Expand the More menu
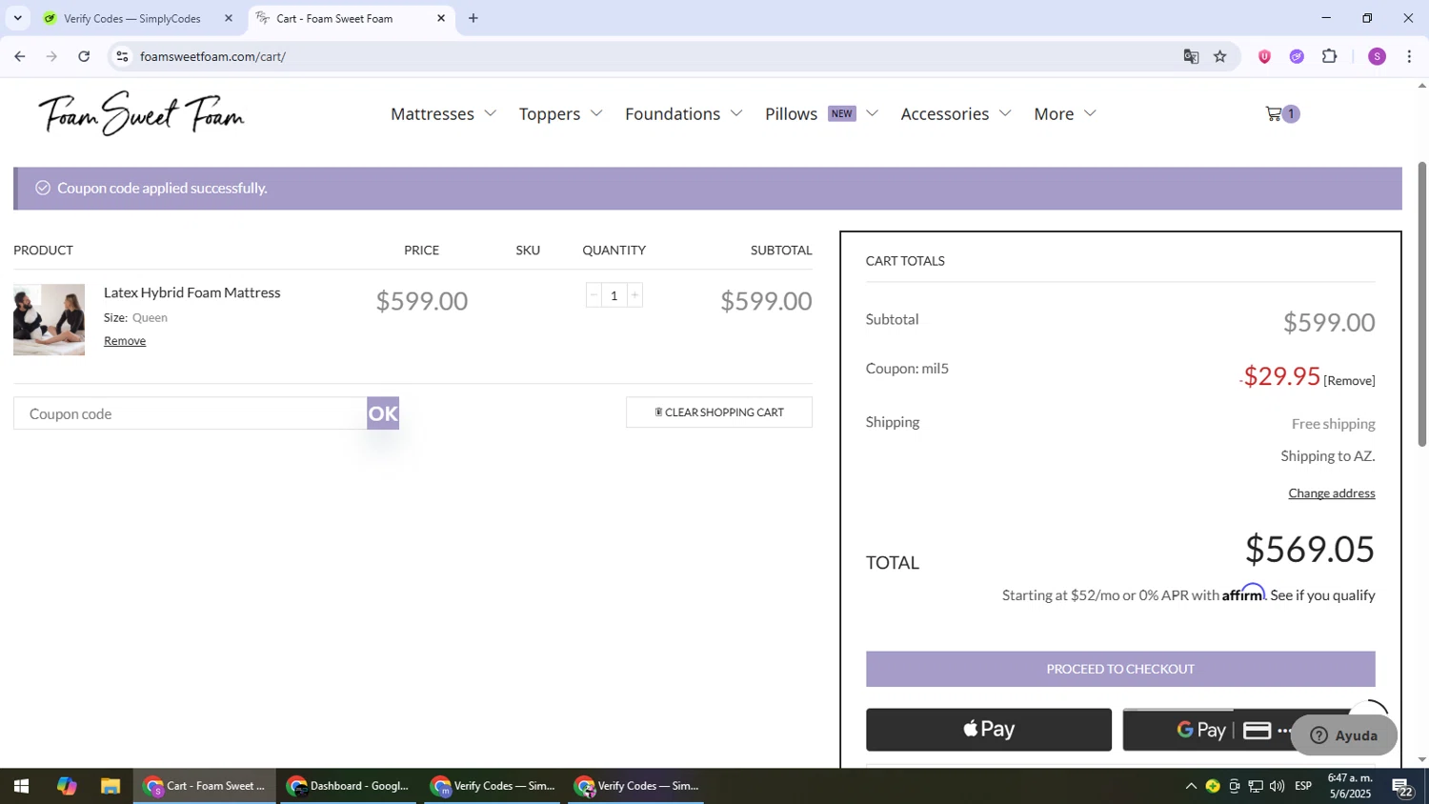 [1065, 114]
